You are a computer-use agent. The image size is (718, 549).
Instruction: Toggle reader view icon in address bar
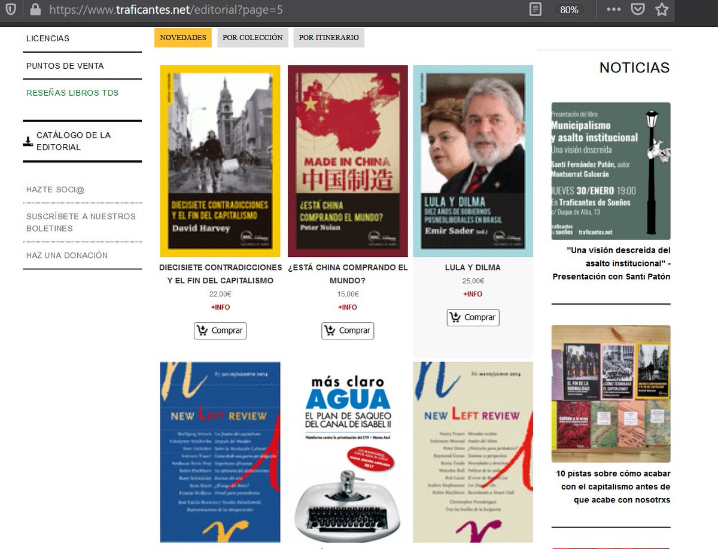click(536, 10)
